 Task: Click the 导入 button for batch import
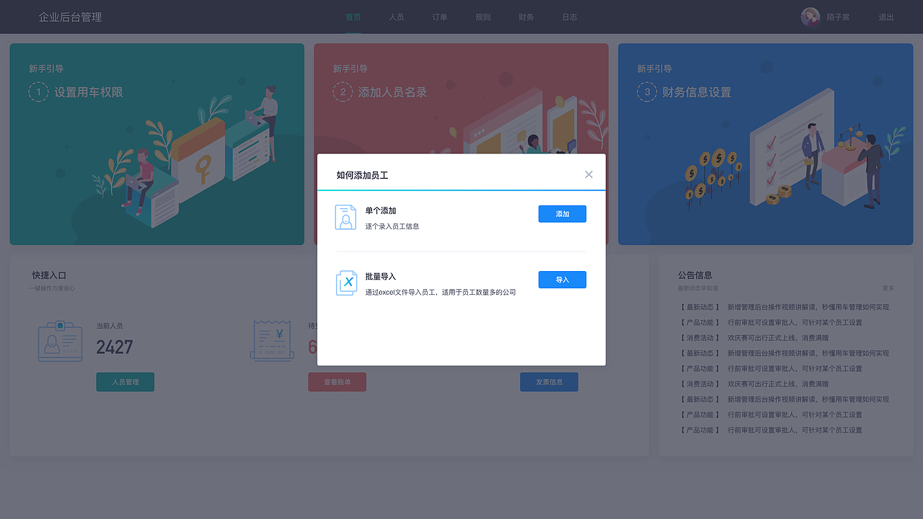pos(562,280)
